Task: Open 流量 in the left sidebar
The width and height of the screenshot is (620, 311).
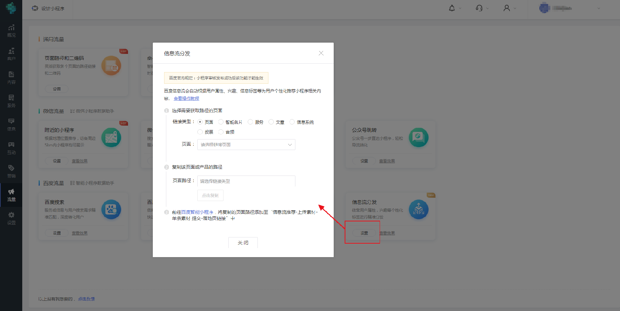Action: 11,195
